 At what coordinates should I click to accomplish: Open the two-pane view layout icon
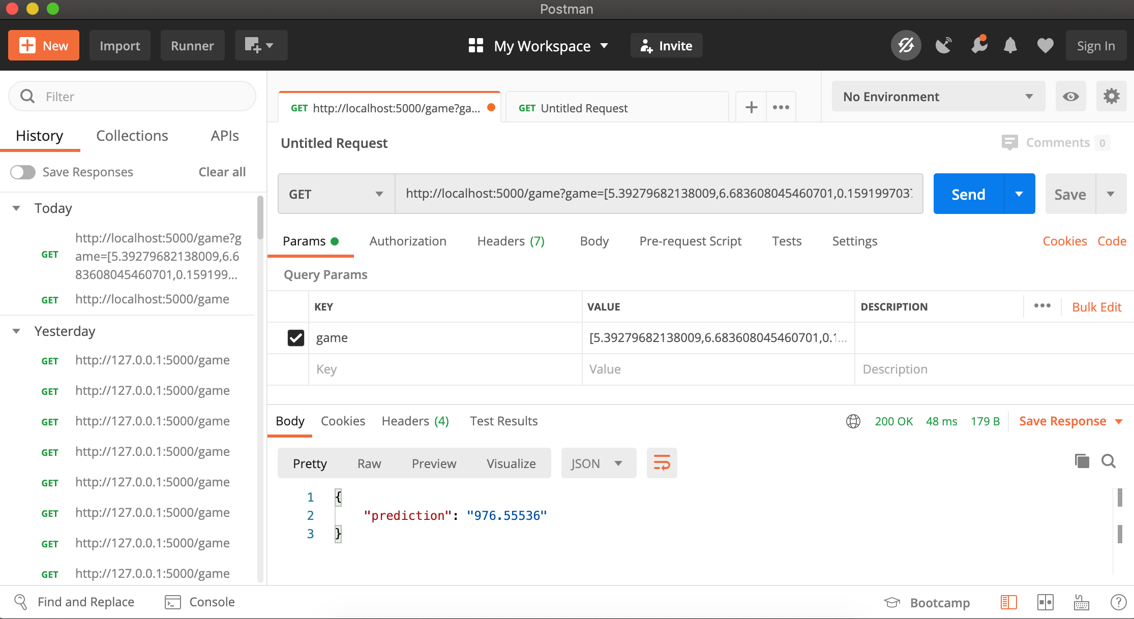coord(1045,602)
